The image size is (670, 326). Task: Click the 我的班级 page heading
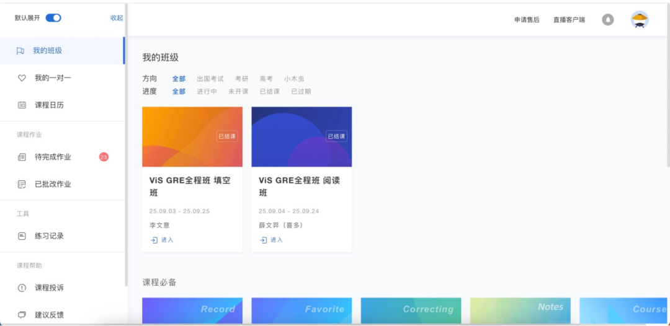pyautogui.click(x=160, y=58)
